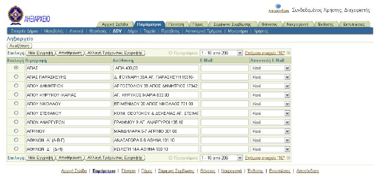Click top Αλλαγή Τρέχουσας Εγγραφής button
The image size is (380, 176).
[x=115, y=53]
